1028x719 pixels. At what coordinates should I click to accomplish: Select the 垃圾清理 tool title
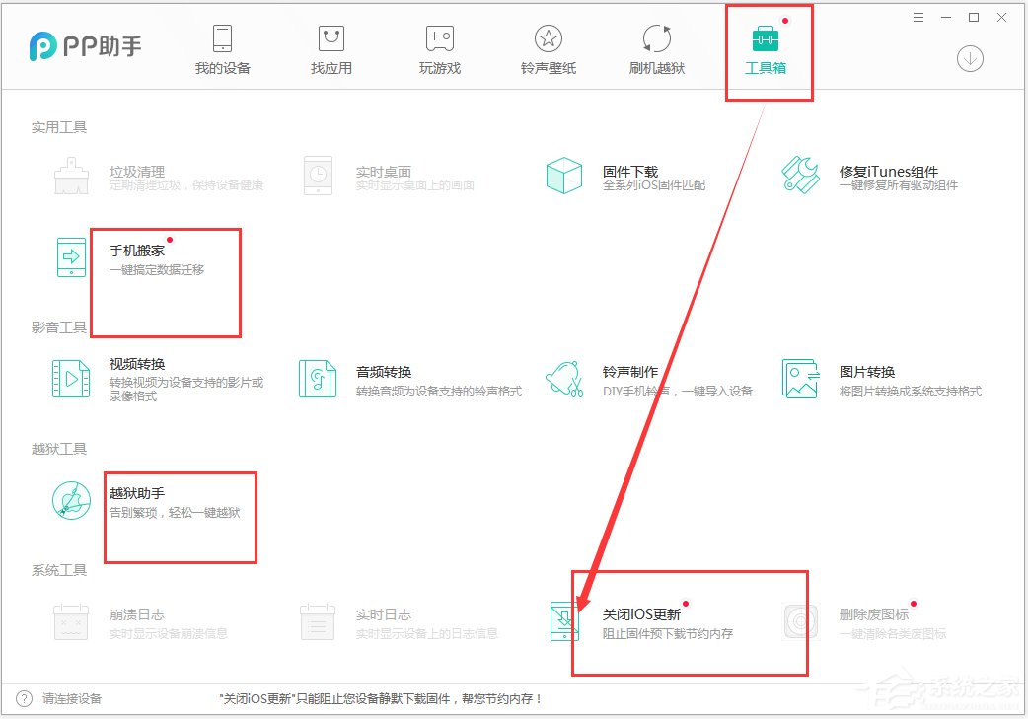click(x=137, y=171)
